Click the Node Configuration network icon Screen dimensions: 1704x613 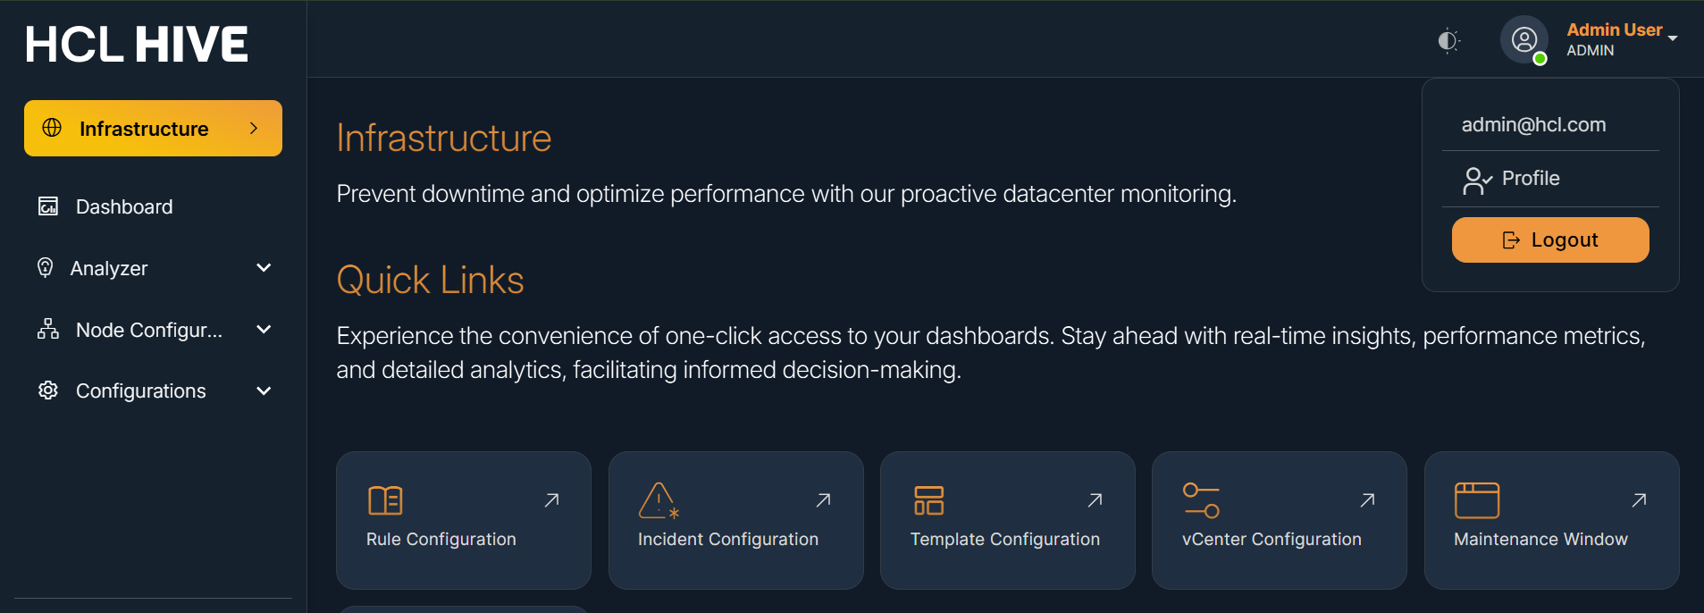tap(48, 330)
